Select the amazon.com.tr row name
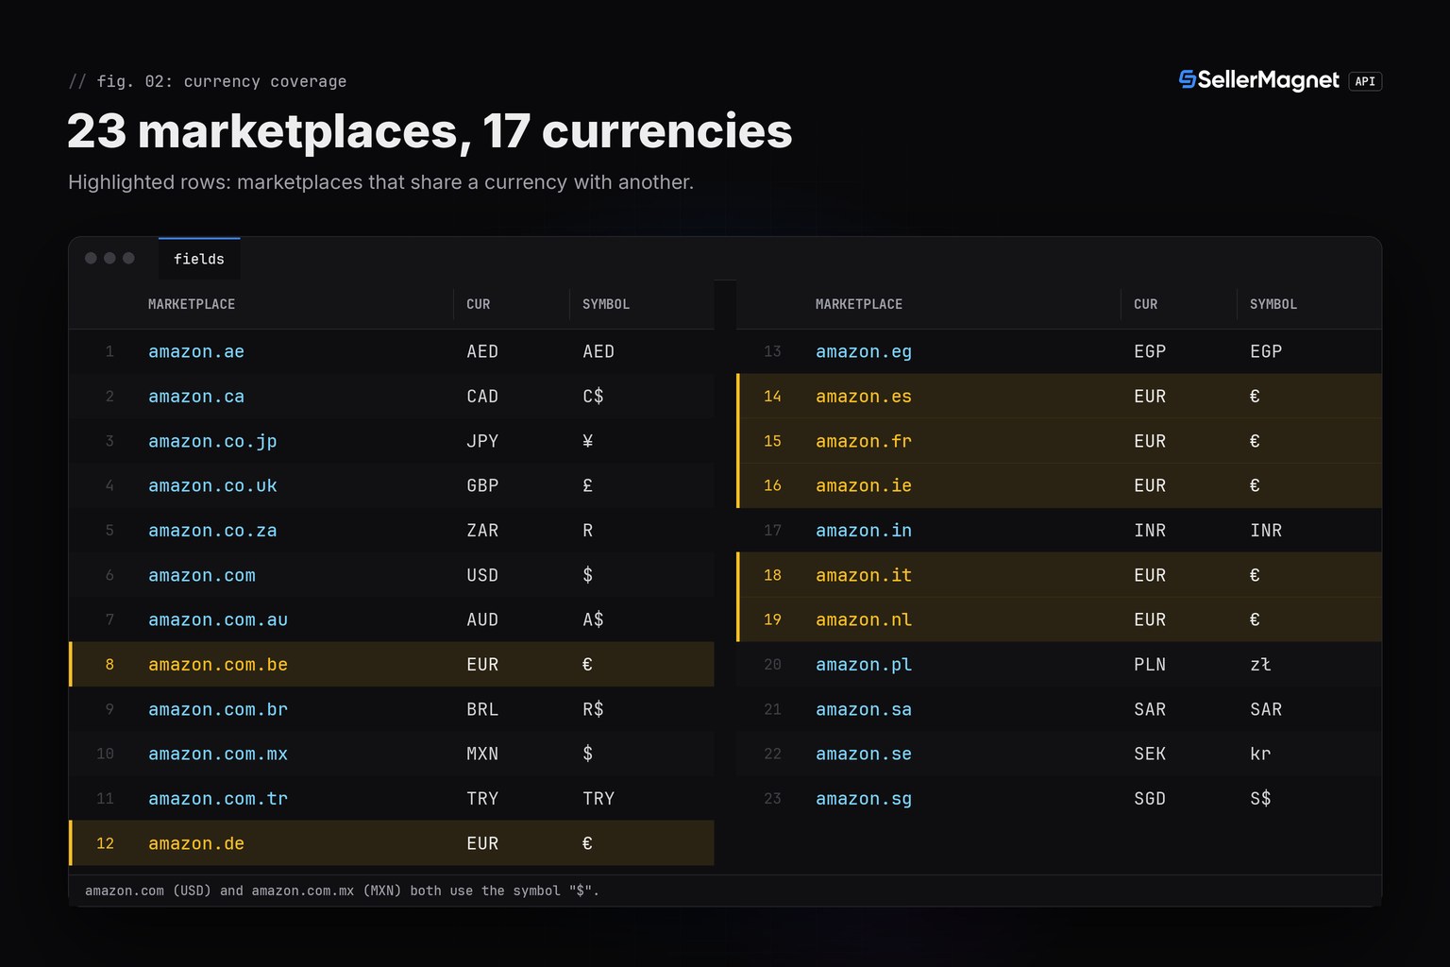Image resolution: width=1450 pixels, height=967 pixels. pyautogui.click(x=218, y=799)
